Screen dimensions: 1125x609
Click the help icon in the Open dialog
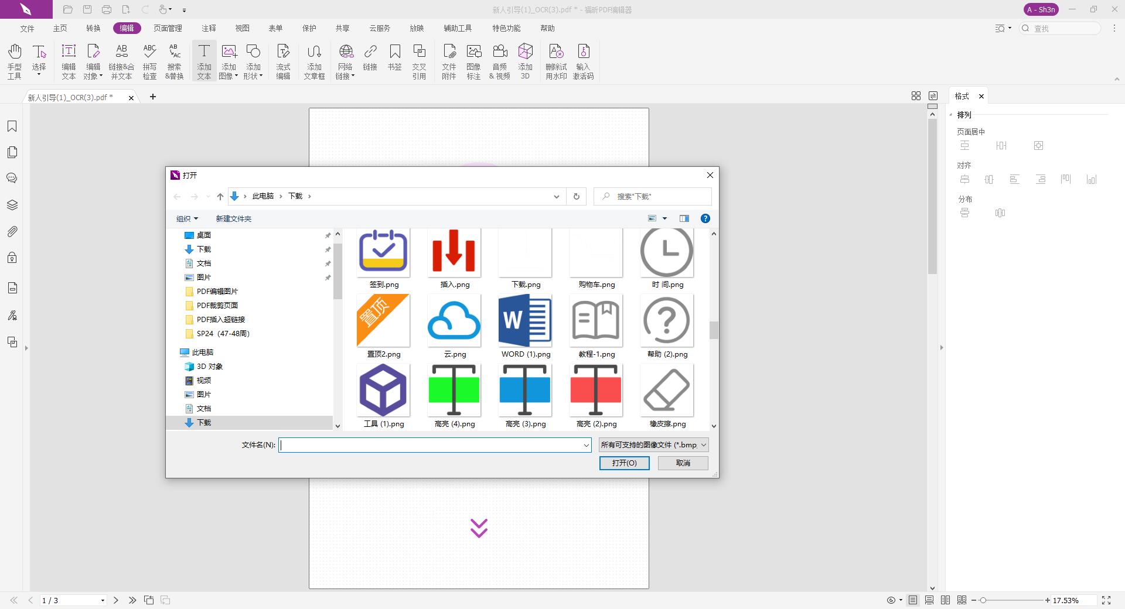pyautogui.click(x=705, y=218)
